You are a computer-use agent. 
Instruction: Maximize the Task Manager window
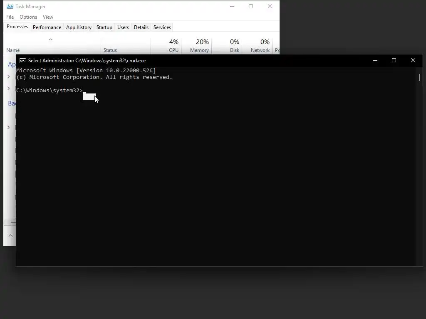point(251,6)
